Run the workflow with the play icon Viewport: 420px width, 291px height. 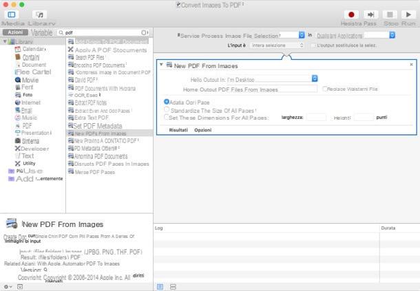point(408,14)
